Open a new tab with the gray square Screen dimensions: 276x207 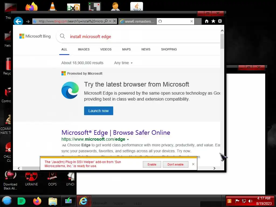(198, 21)
